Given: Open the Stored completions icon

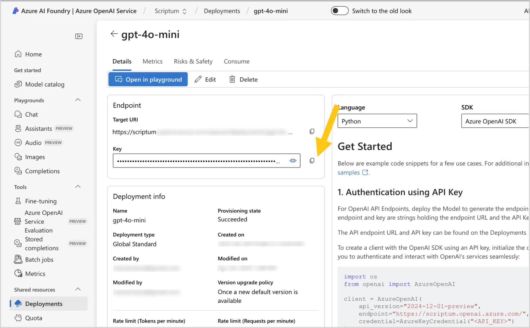Looking at the screenshot, I should click(18, 243).
